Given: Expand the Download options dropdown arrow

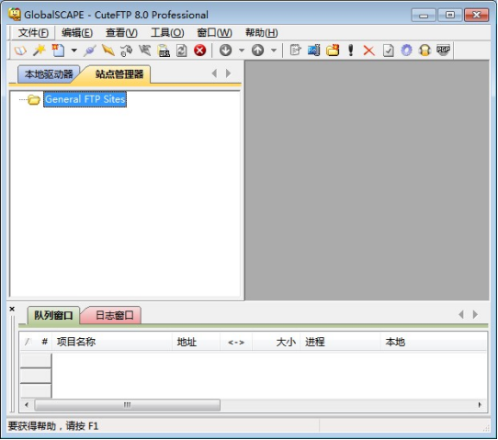Looking at the screenshot, I should (242, 51).
